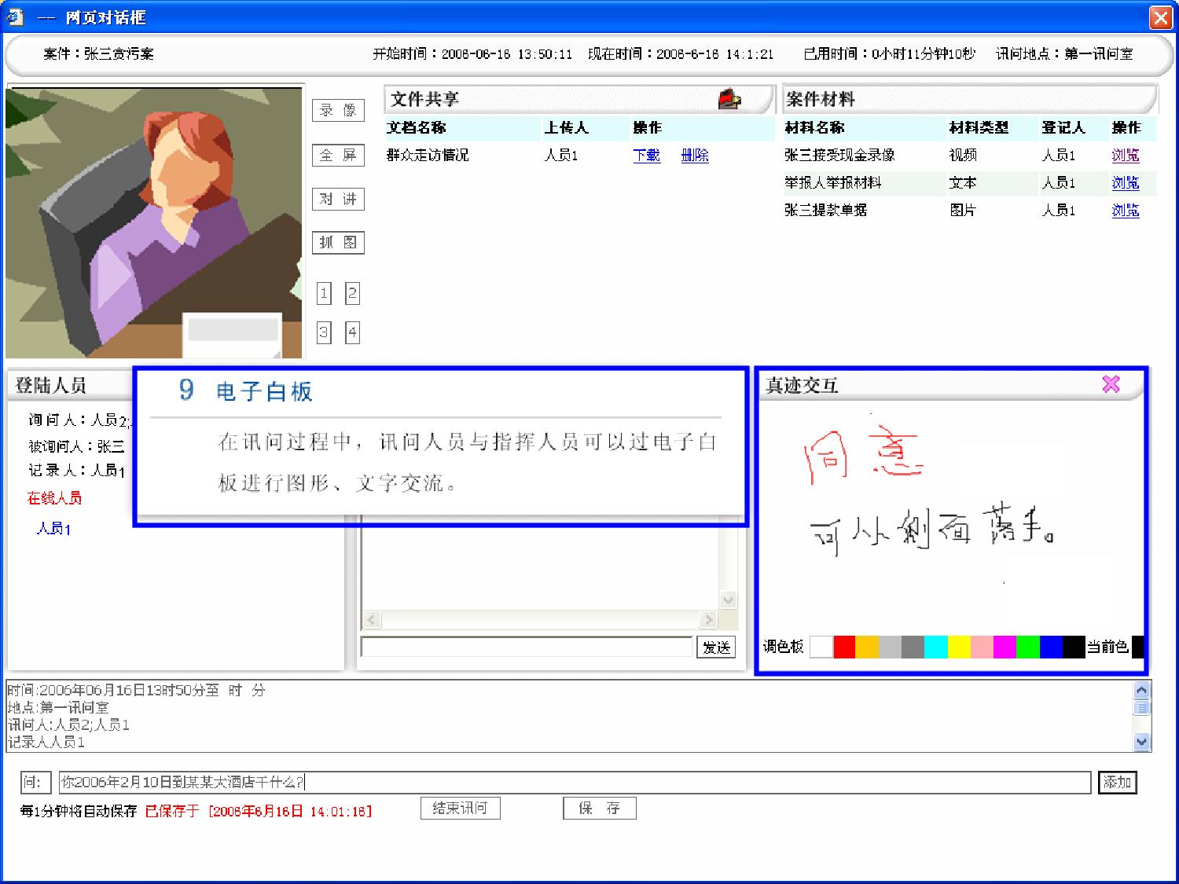Download the 群众走访情况 document
The width and height of the screenshot is (1179, 884).
pyautogui.click(x=647, y=155)
